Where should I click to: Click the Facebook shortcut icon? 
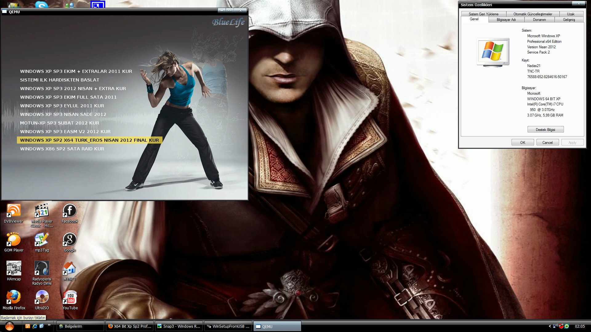(70, 213)
